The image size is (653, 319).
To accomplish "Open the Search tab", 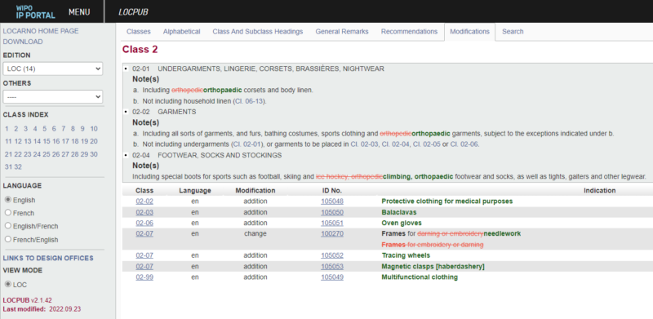I will click(513, 32).
